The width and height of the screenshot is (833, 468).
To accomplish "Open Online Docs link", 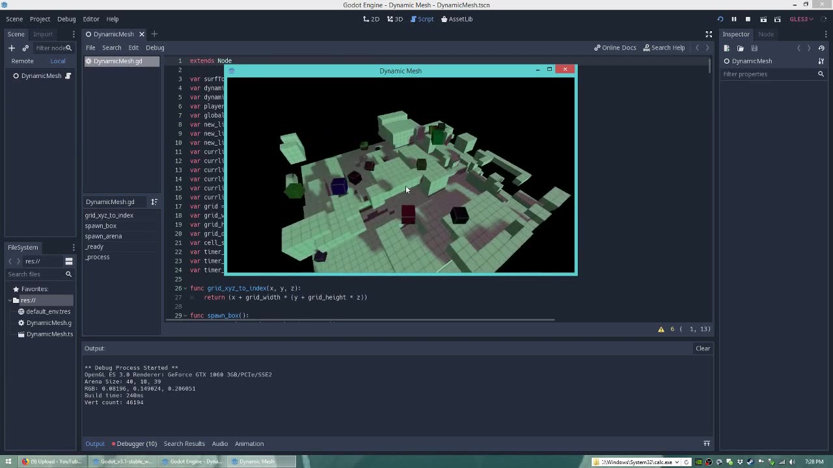I will click(615, 47).
